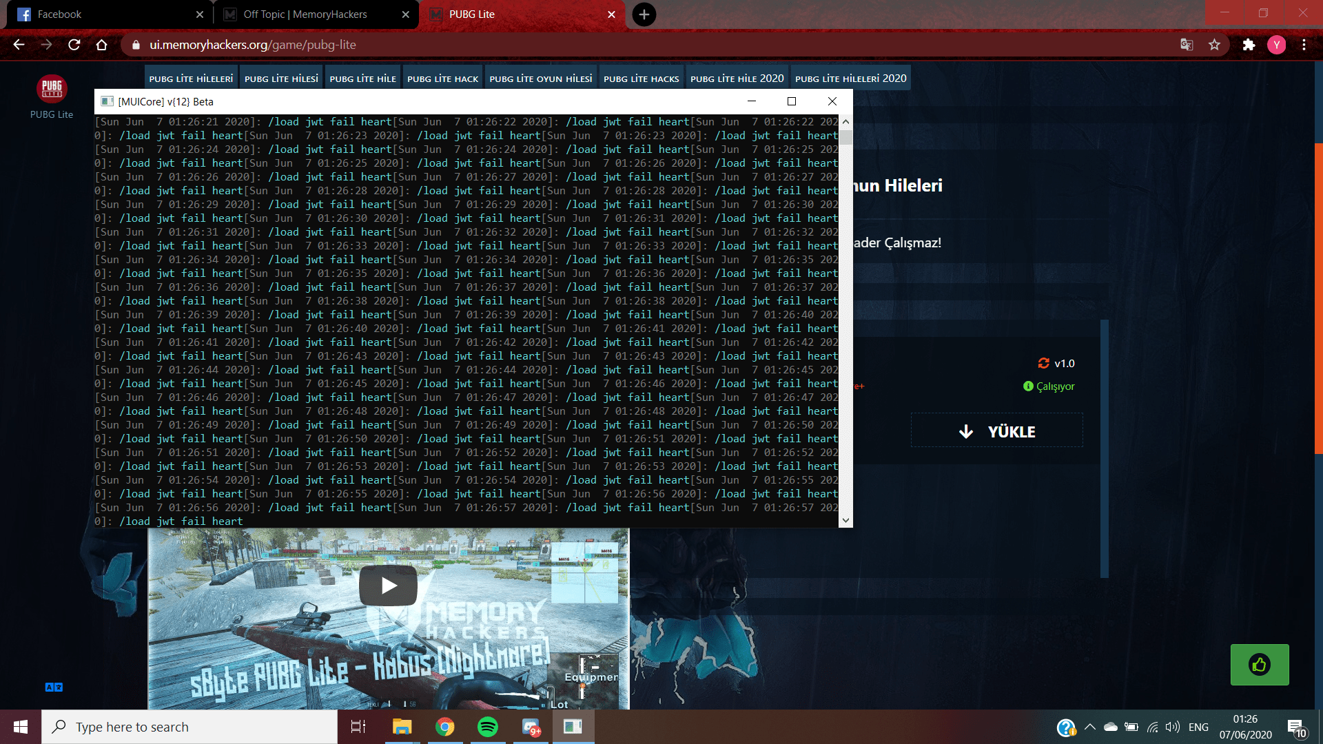Click the browser forward arrow

(x=46, y=45)
